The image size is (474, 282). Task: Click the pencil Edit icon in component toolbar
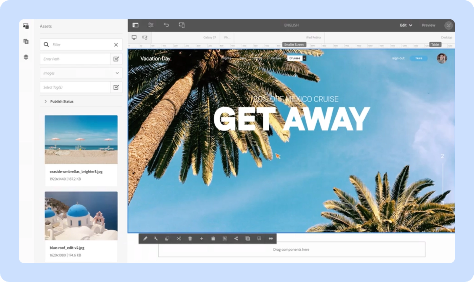(x=145, y=239)
